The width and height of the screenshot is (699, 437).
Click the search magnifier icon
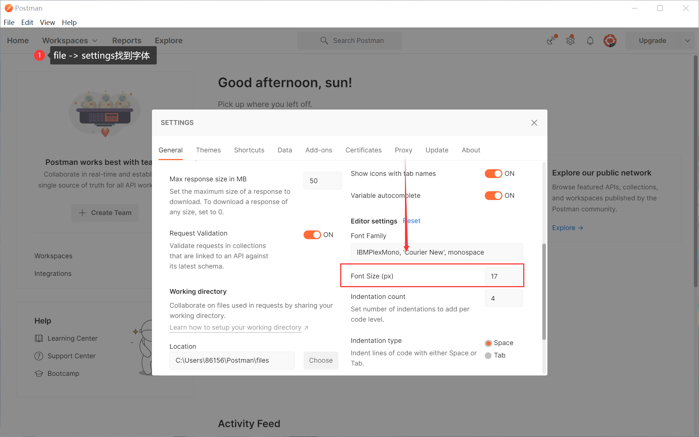tap(324, 40)
